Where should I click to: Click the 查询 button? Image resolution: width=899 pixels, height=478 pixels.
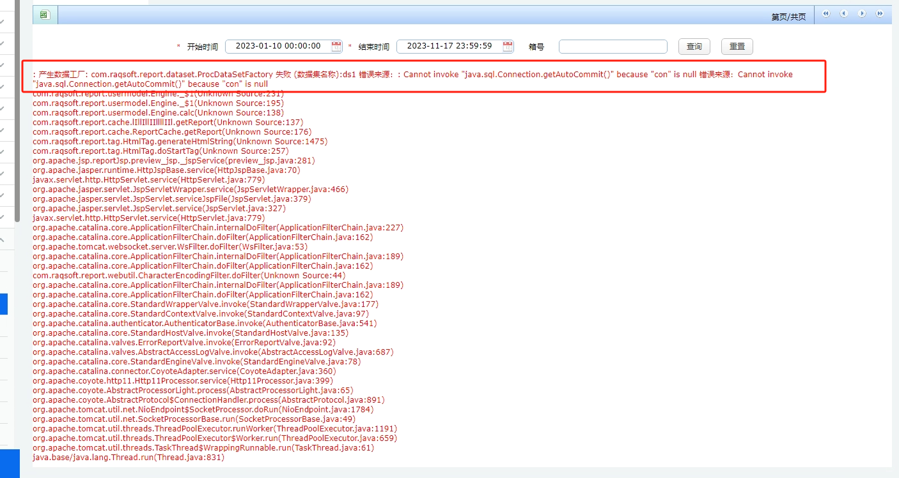point(694,47)
